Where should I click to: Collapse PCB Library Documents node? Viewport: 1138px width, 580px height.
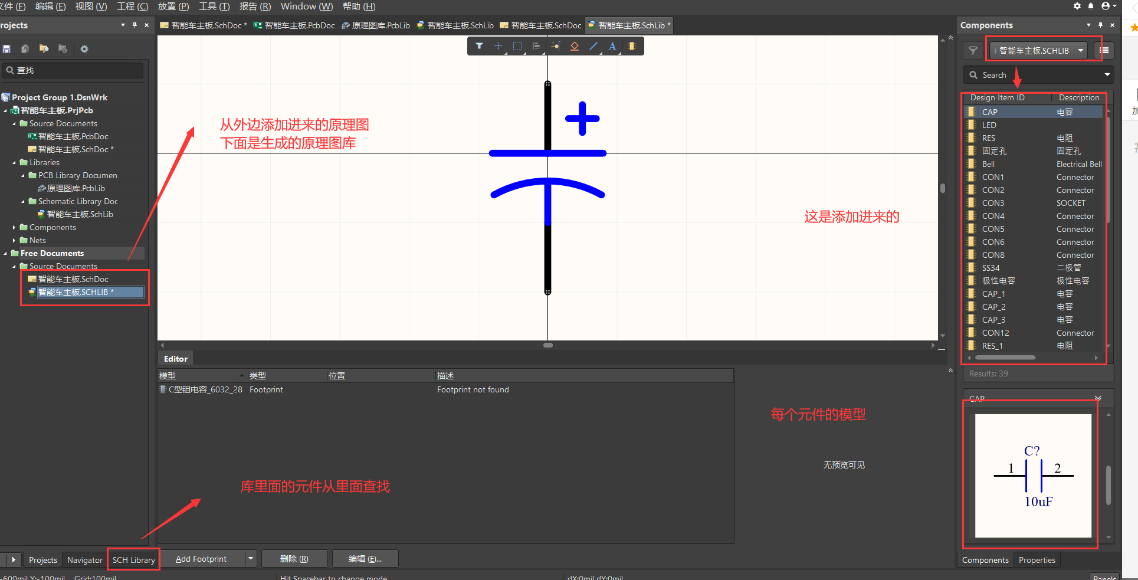pos(23,175)
